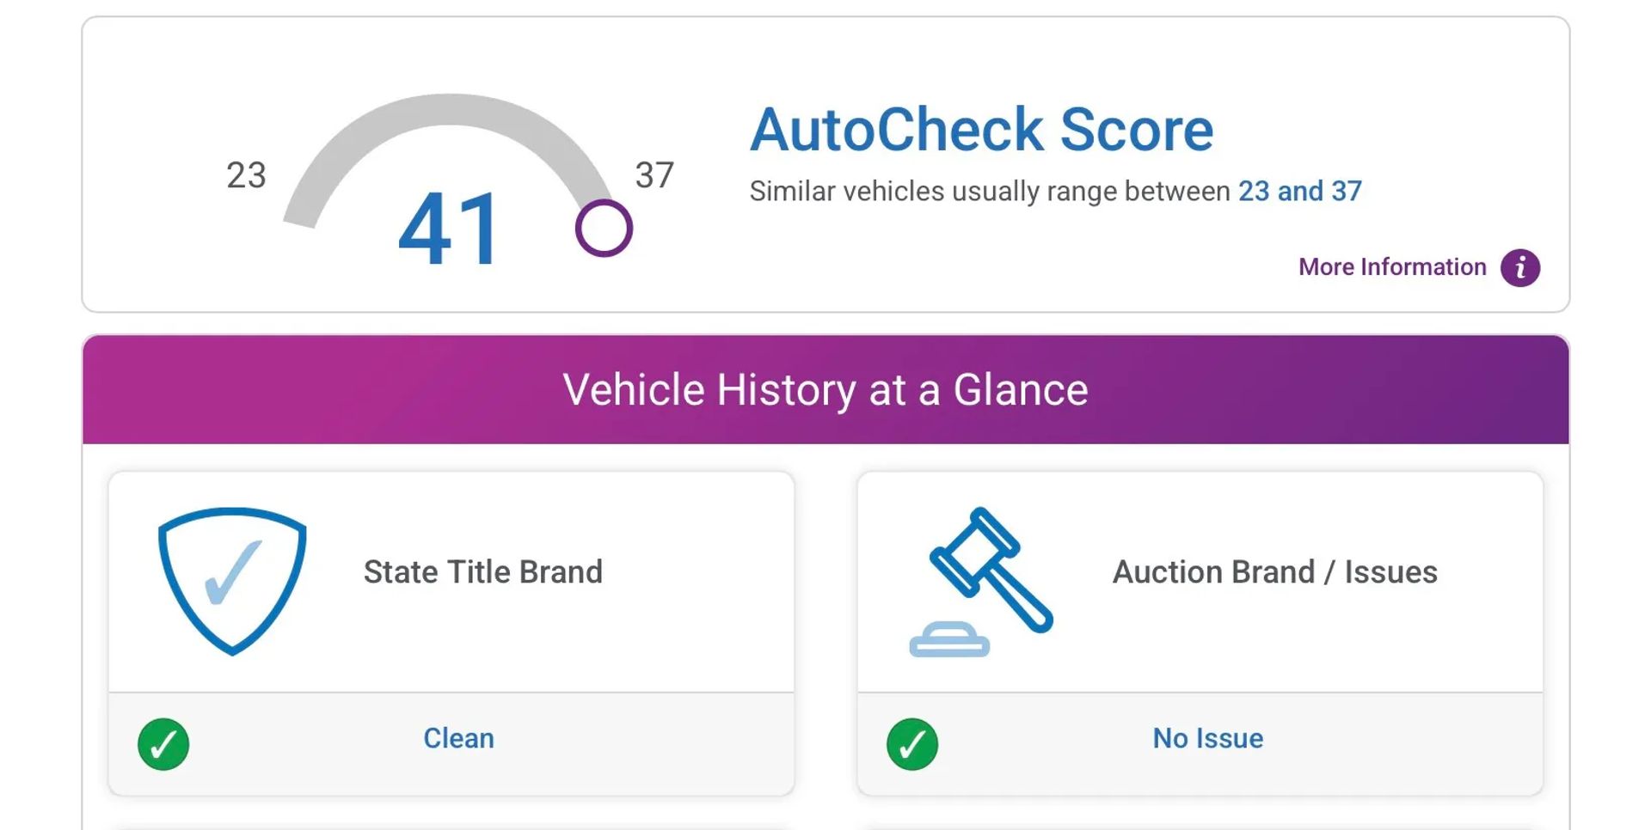Click the AutoCheck Score heading
The width and height of the screenshot is (1651, 830).
click(981, 130)
